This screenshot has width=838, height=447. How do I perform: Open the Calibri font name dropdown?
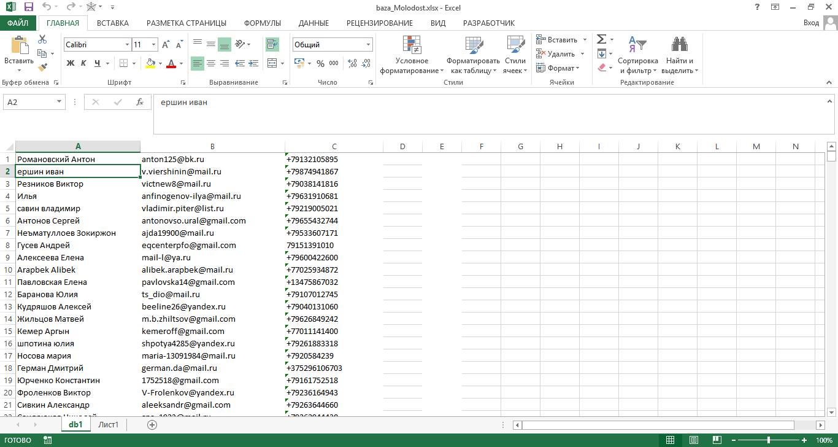128,45
